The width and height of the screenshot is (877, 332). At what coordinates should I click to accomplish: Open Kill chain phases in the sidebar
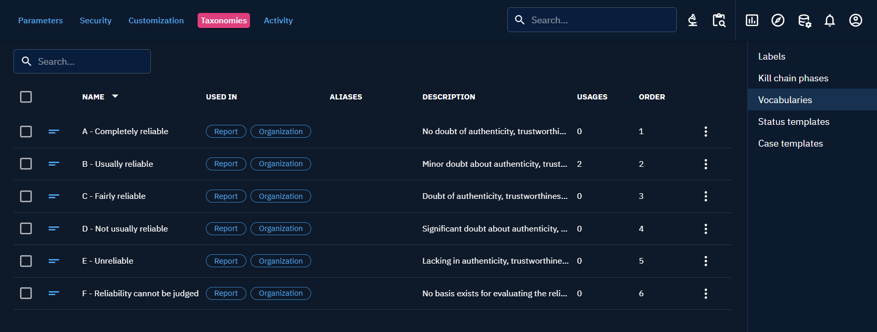click(x=793, y=78)
